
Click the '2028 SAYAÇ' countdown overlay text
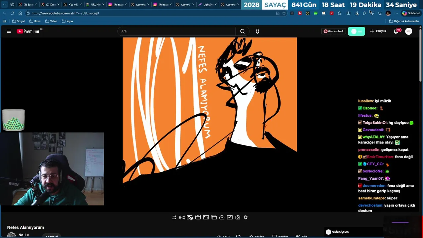click(265, 5)
